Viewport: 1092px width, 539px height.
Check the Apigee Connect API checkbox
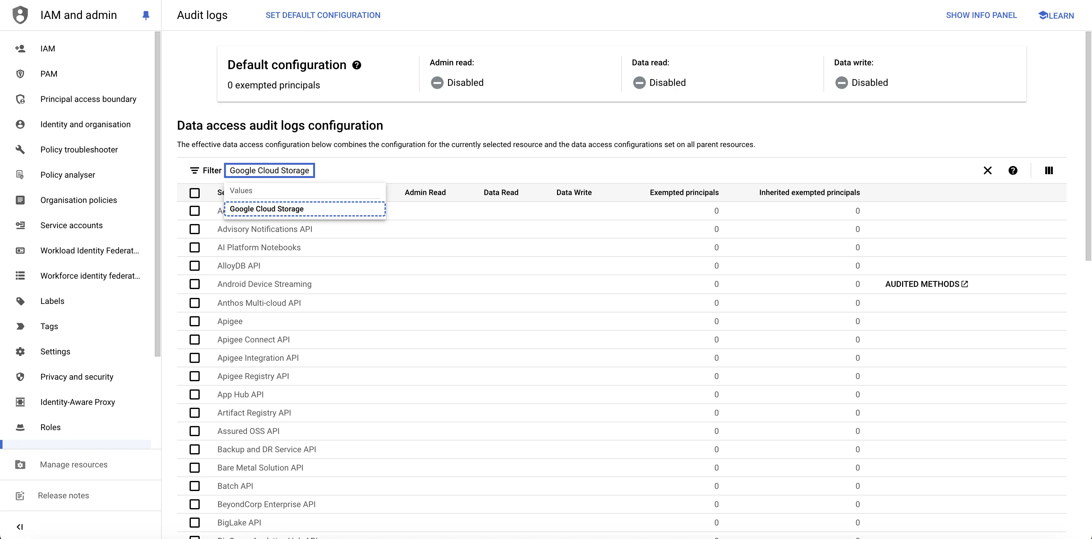194,340
